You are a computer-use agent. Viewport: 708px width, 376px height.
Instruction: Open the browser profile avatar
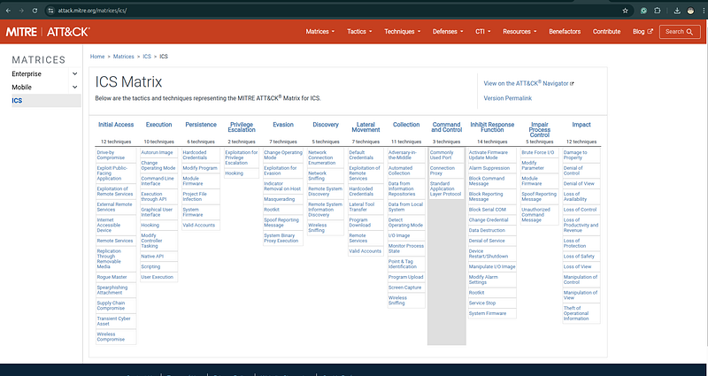click(690, 11)
